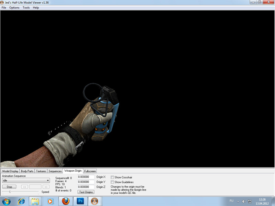
Task: Click the Half-Life Model Viewer taskbar icon
Action: coord(95,201)
